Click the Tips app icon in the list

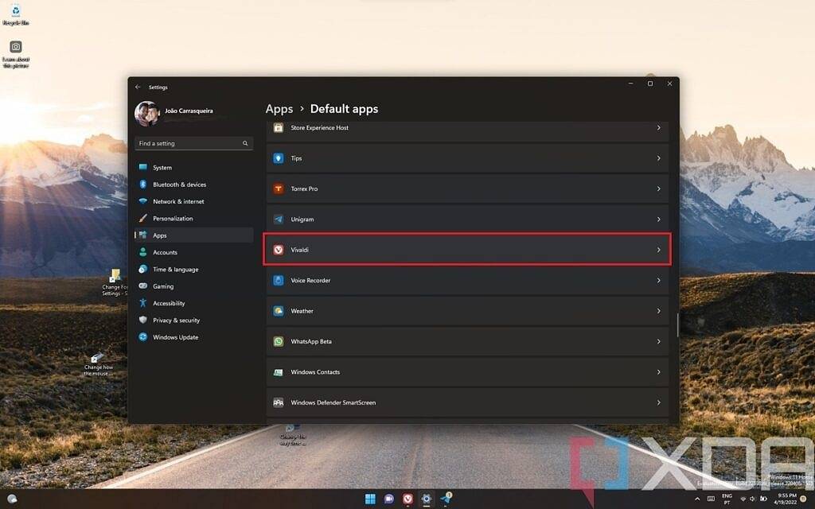point(279,157)
